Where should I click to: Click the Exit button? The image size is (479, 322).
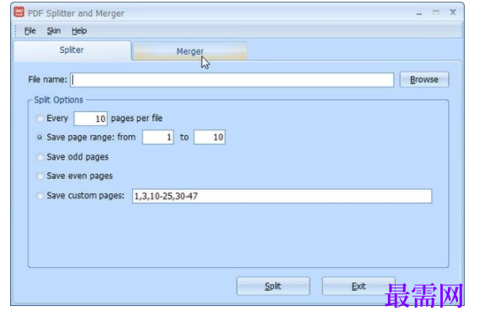tap(359, 286)
